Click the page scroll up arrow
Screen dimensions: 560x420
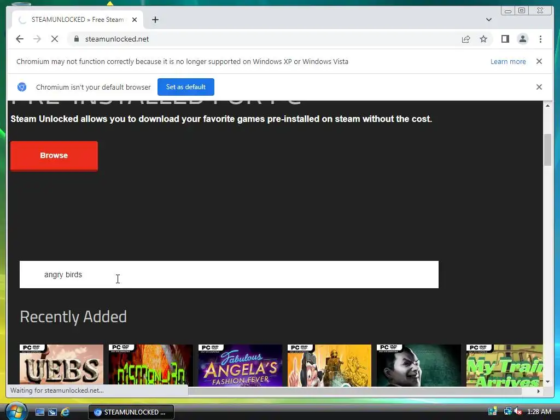point(547,106)
